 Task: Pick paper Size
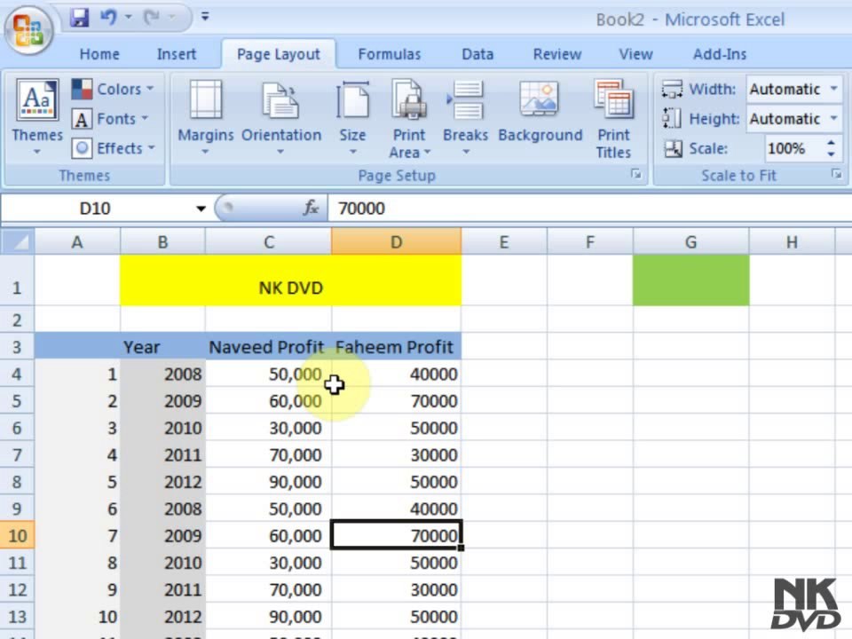352,118
